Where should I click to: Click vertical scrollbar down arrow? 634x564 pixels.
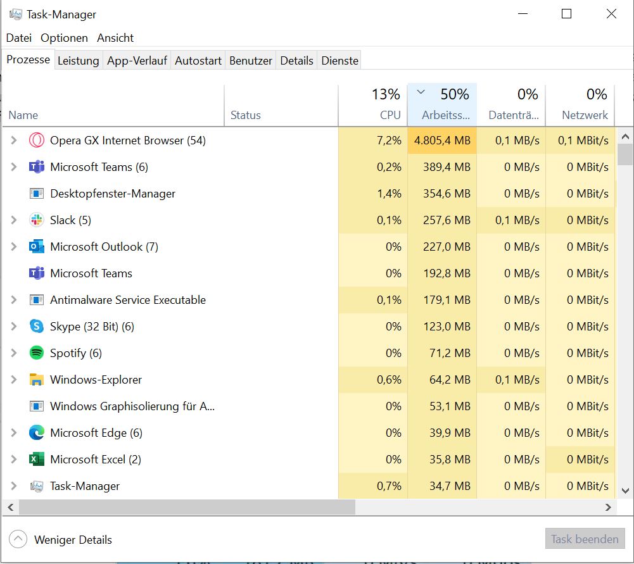click(625, 491)
